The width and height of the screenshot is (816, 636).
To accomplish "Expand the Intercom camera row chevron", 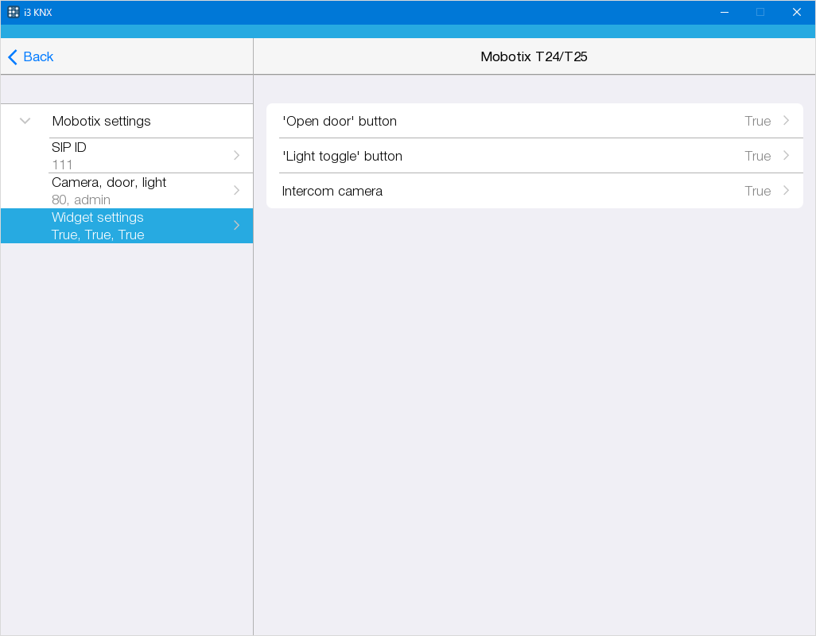I will [x=786, y=191].
